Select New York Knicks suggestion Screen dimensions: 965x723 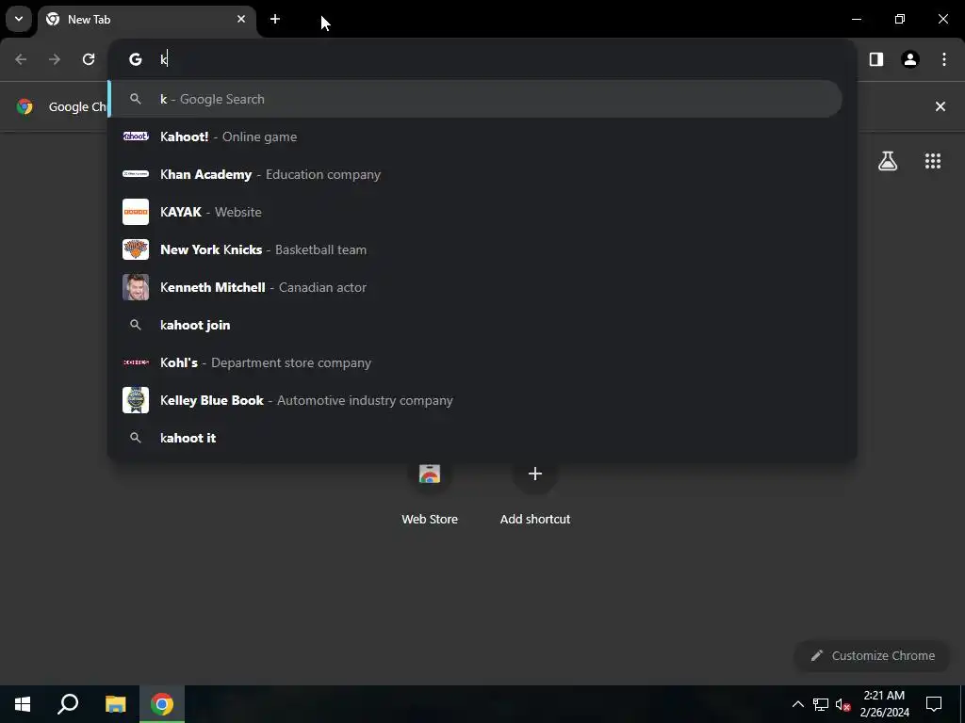482,249
